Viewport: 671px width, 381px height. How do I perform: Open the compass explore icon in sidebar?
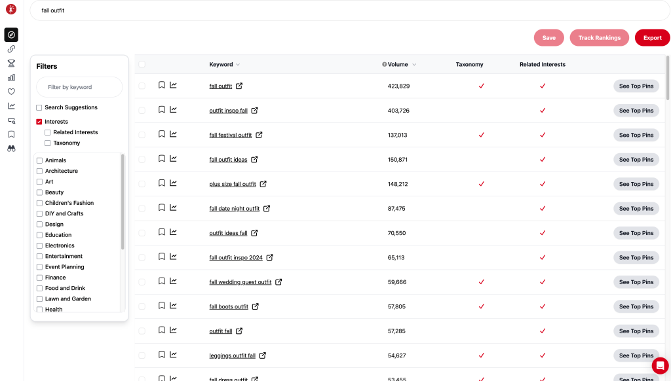[x=11, y=35]
